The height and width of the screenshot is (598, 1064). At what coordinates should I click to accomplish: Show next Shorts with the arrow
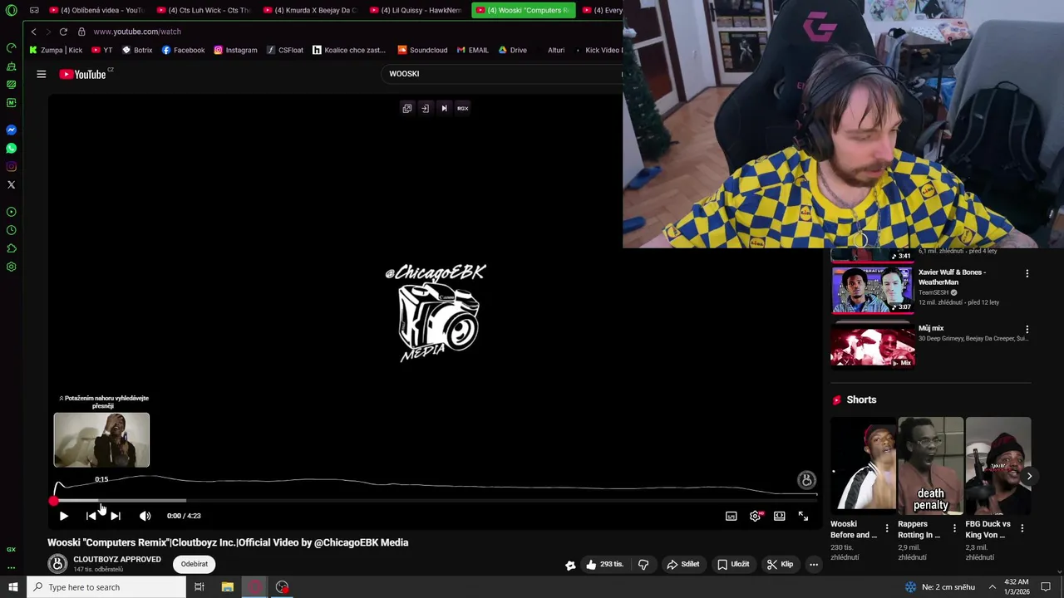coord(1029,477)
